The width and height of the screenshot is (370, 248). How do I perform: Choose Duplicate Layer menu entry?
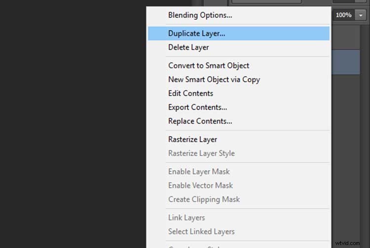point(196,33)
